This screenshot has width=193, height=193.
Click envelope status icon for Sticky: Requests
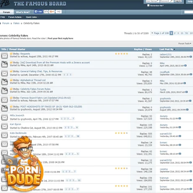point(4,56)
